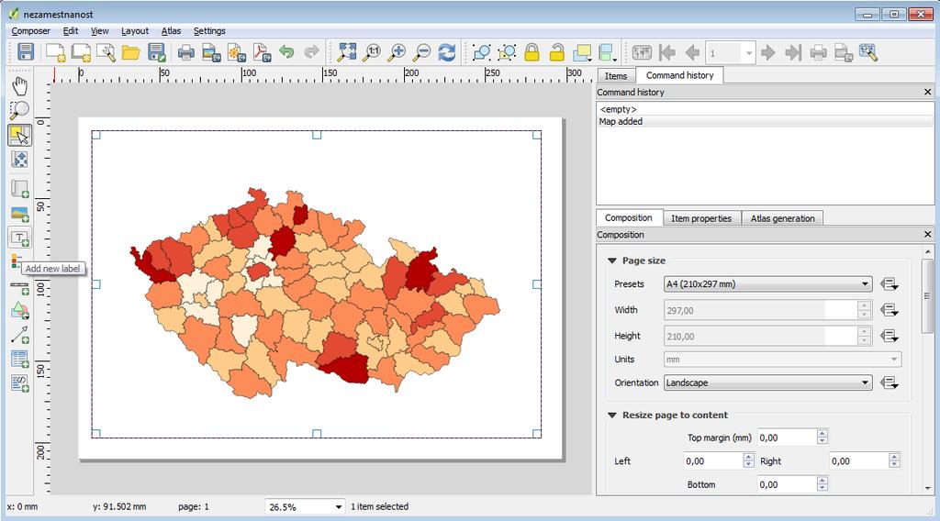940x521 pixels.
Task: Switch to the Item properties tab
Action: click(701, 218)
